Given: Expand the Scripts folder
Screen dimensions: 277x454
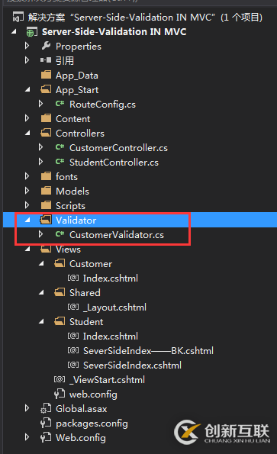Looking at the screenshot, I should pos(27,205).
